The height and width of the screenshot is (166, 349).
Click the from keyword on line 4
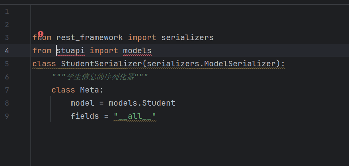42,51
